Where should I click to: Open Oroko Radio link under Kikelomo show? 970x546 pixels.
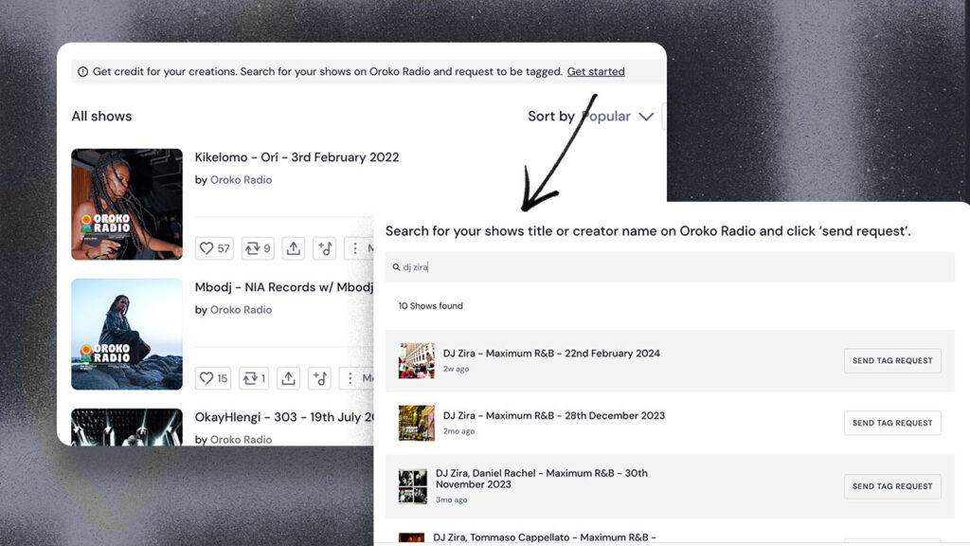(241, 179)
